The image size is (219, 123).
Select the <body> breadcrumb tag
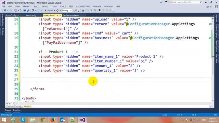tap(19, 106)
